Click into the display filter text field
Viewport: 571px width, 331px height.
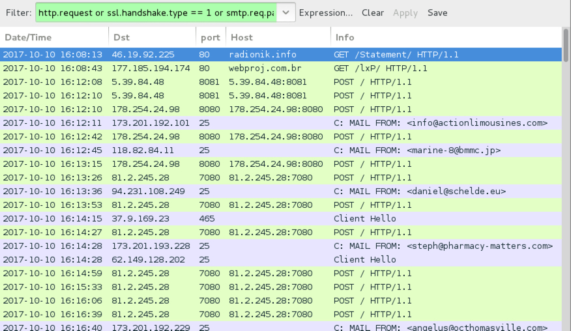click(x=156, y=13)
